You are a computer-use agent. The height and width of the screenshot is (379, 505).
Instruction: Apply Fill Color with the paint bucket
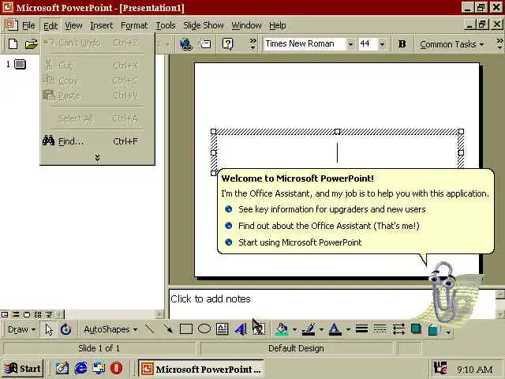(x=282, y=329)
